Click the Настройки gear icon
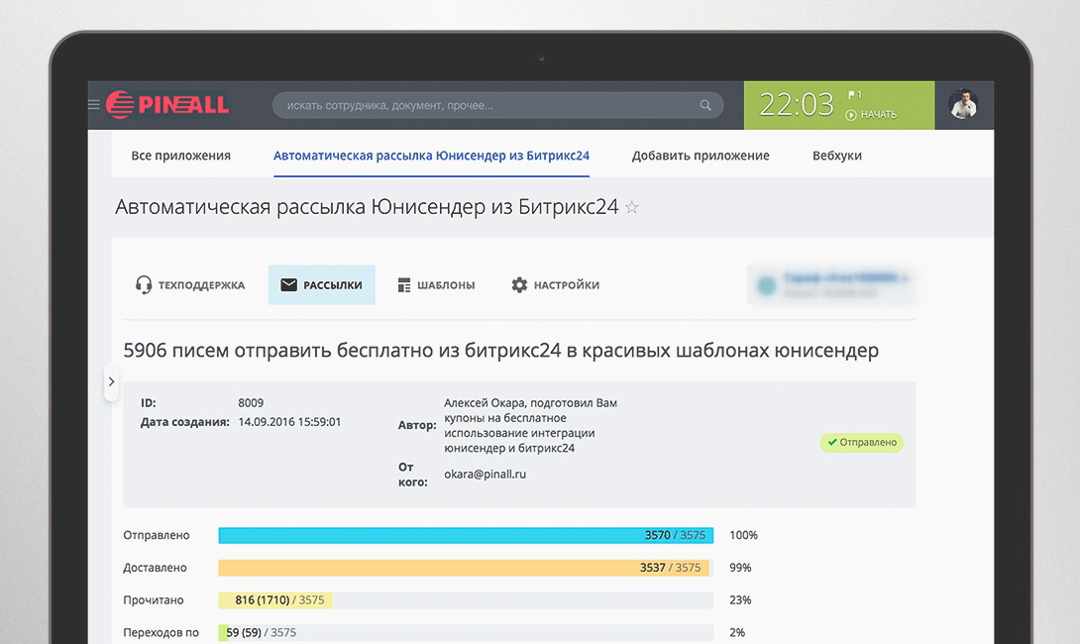The height and width of the screenshot is (644, 1080). pyautogui.click(x=519, y=285)
